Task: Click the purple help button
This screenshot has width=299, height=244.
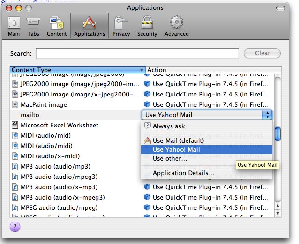Action: tap(15, 227)
